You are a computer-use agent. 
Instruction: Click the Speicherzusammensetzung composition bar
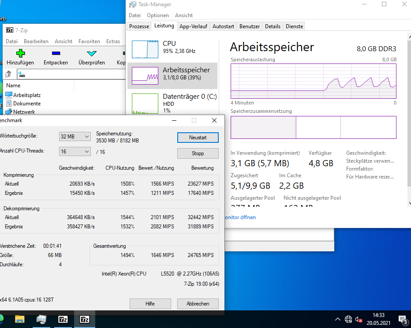click(313, 127)
